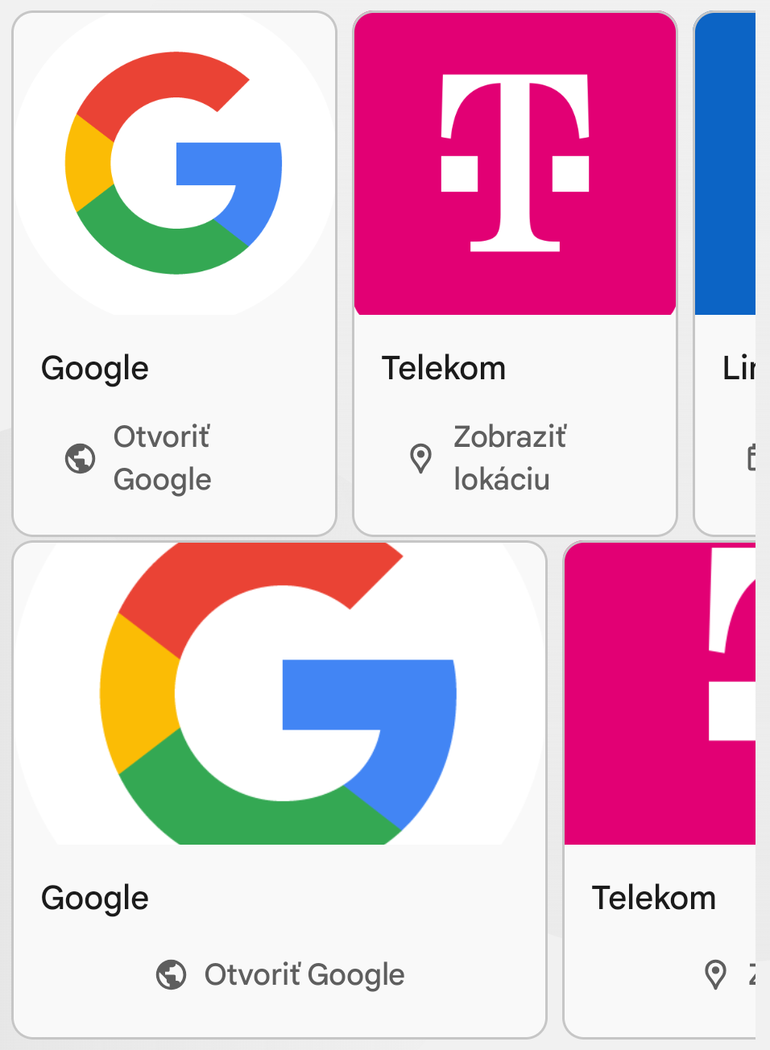Open the single-line "Otvoriť Google" link in the lower card
Viewport: 770px width, 1050px height.
pyautogui.click(x=304, y=974)
